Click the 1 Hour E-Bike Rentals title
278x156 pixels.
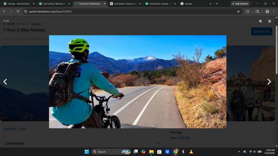[24, 30]
